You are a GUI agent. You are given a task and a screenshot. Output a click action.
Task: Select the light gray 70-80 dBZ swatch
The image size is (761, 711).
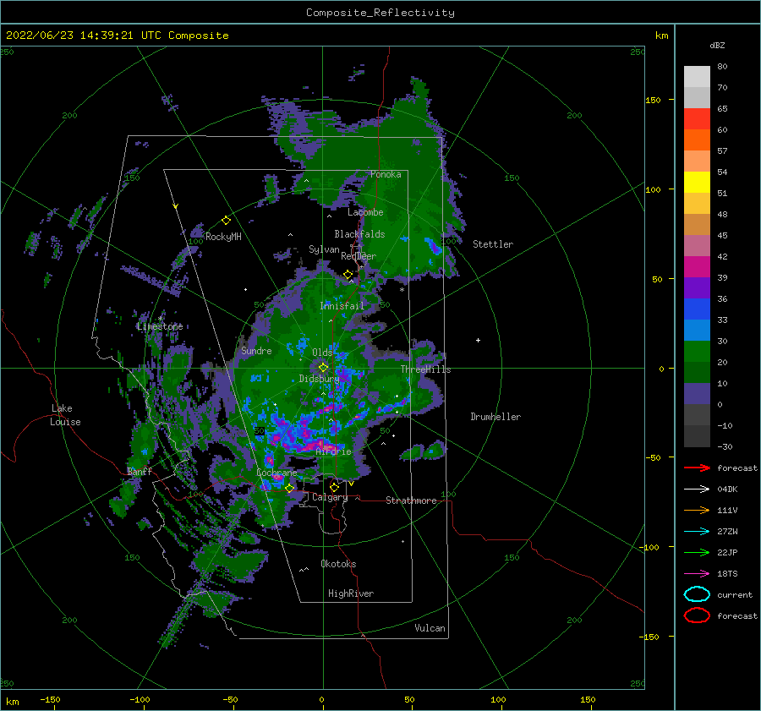tap(697, 77)
